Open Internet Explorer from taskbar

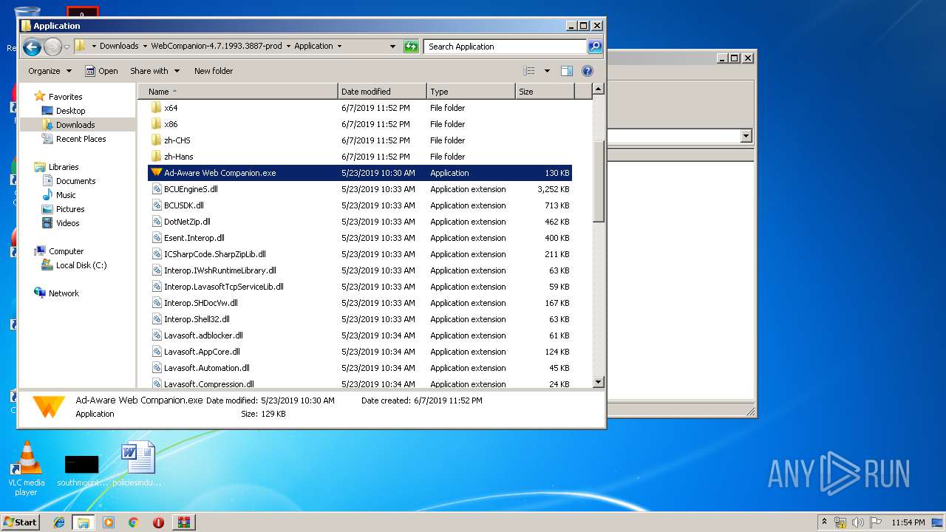pos(59,522)
